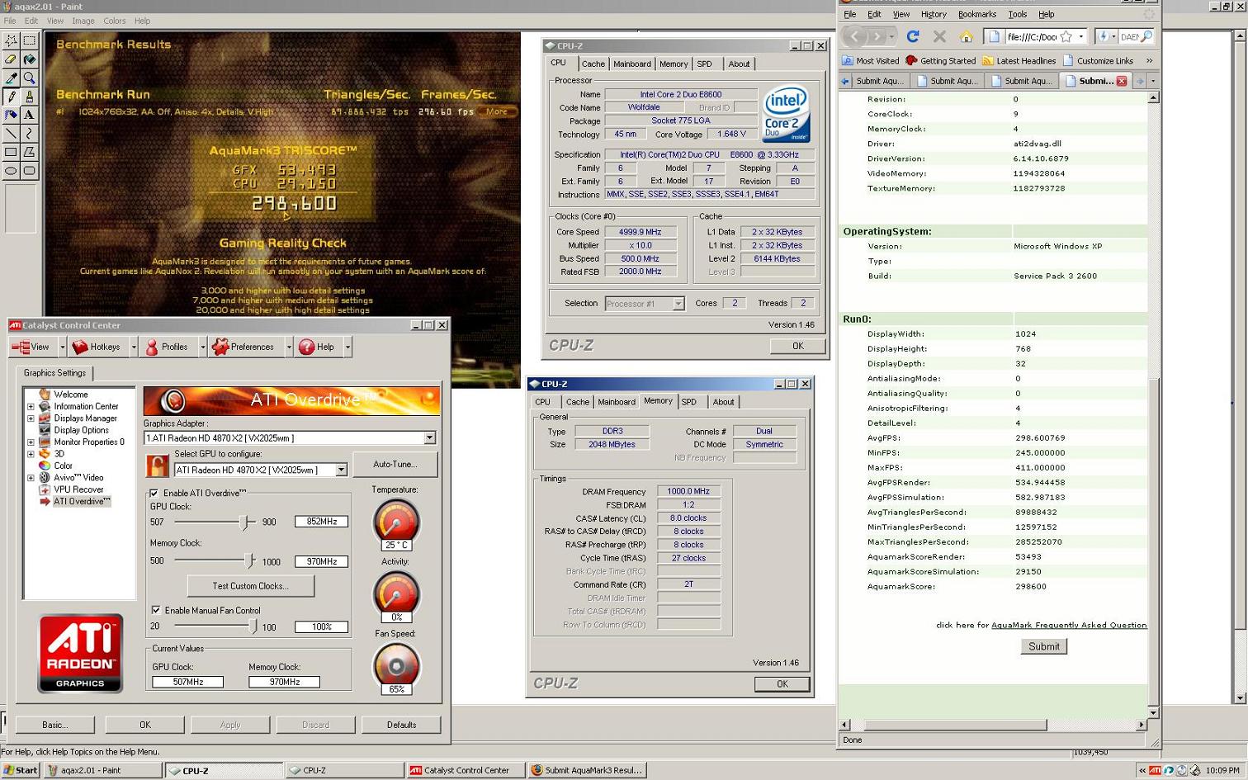
Task: Choose the Eraser tool in Paint
Action: (11, 59)
